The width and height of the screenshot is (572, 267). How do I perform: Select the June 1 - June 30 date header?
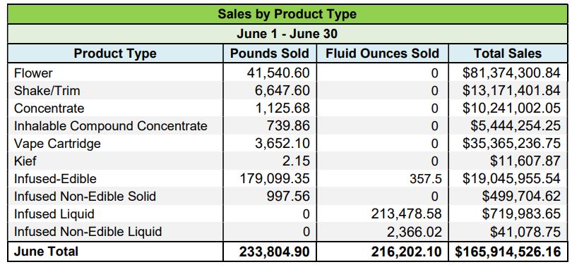(x=287, y=35)
